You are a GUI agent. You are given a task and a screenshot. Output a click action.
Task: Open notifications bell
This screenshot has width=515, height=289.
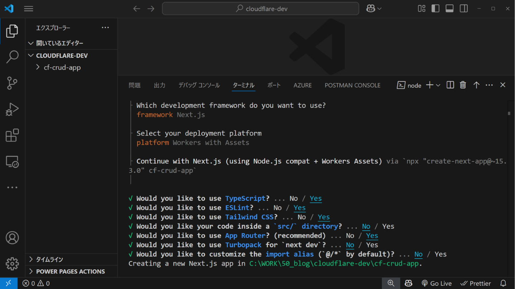503,283
